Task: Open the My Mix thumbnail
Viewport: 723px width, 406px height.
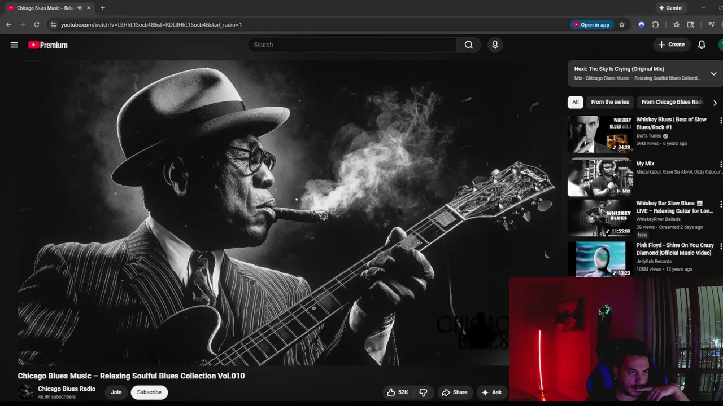Action: [600, 178]
